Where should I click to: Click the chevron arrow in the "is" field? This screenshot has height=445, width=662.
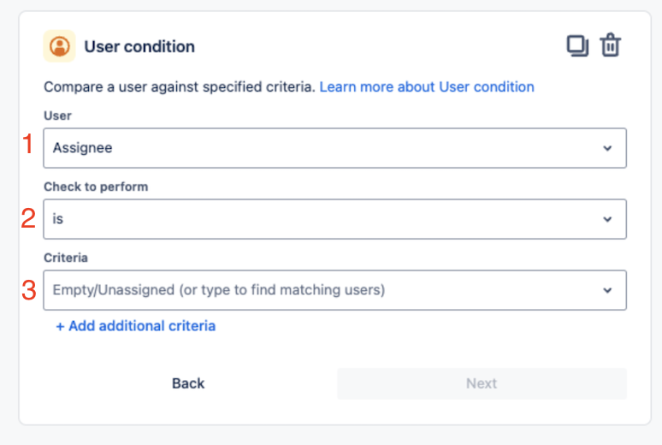coord(607,219)
